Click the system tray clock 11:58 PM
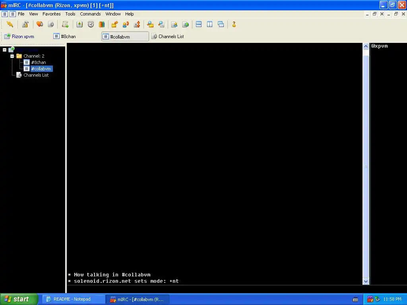This screenshot has width=407, height=305. 392,299
